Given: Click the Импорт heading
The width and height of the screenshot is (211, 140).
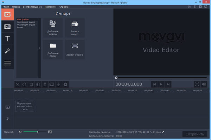Looking at the screenshot, I should tap(63, 14).
